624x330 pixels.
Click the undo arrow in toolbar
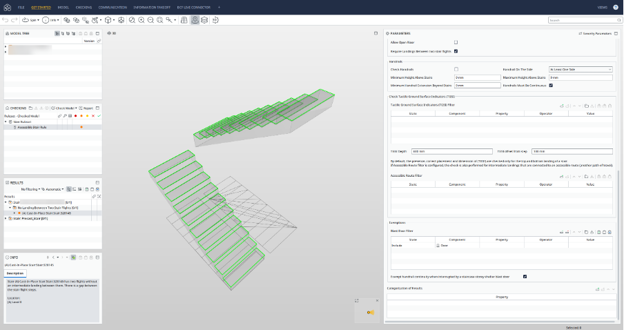click(6, 21)
